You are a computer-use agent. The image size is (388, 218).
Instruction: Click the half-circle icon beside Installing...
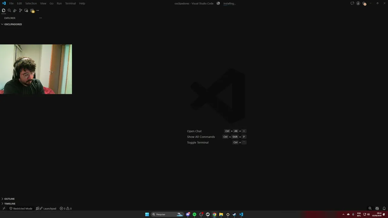[x=218, y=3]
